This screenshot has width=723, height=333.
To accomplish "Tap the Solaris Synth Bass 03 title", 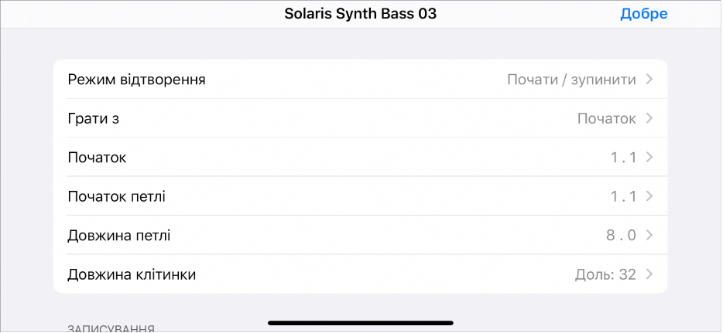I will pyautogui.click(x=361, y=14).
